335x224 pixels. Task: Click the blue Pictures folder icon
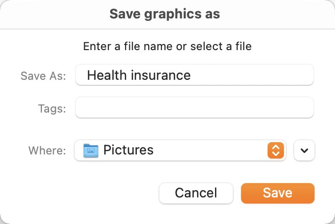[x=91, y=150]
